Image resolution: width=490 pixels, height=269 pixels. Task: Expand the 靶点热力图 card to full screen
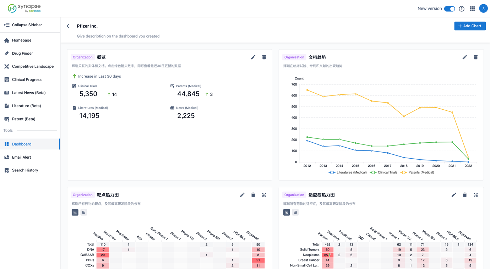pyautogui.click(x=264, y=195)
